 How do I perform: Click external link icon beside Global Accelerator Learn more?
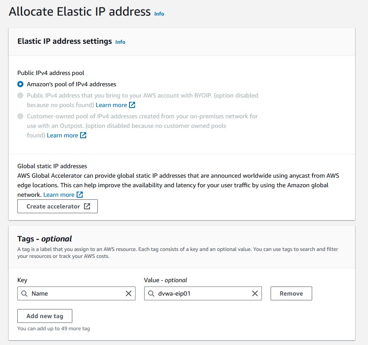pyautogui.click(x=80, y=195)
